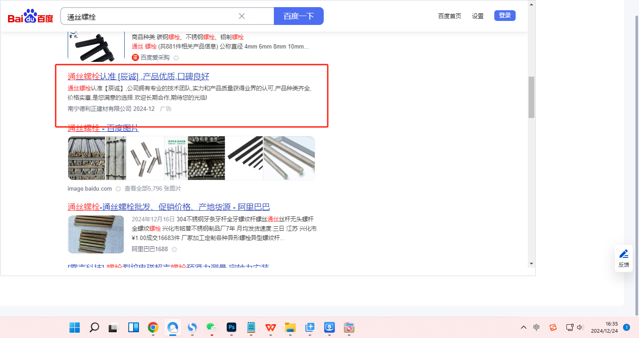The width and height of the screenshot is (639, 338).
Task: Expand the dropdown next to image.baidu.com
Action: click(118, 189)
